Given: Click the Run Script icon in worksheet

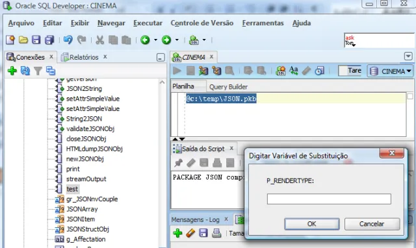Looking at the screenshot, I should [190, 71].
